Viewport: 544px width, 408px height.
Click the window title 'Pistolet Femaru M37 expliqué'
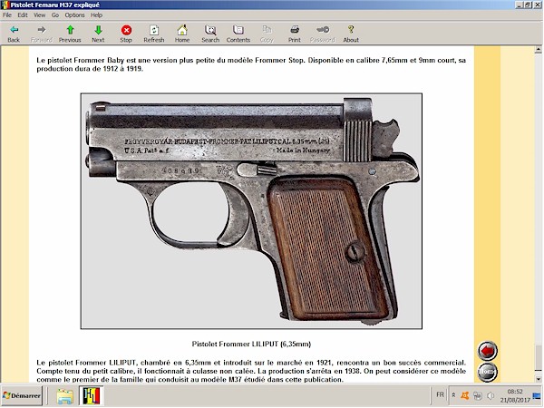(55, 5)
